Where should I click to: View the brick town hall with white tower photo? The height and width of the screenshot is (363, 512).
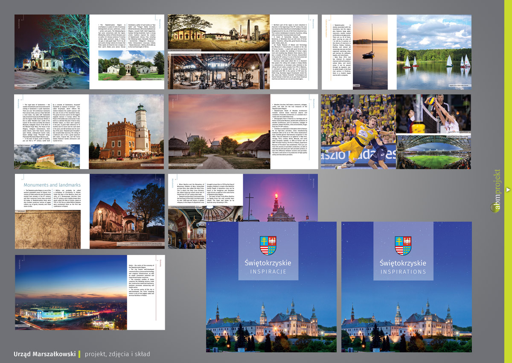click(x=126, y=132)
